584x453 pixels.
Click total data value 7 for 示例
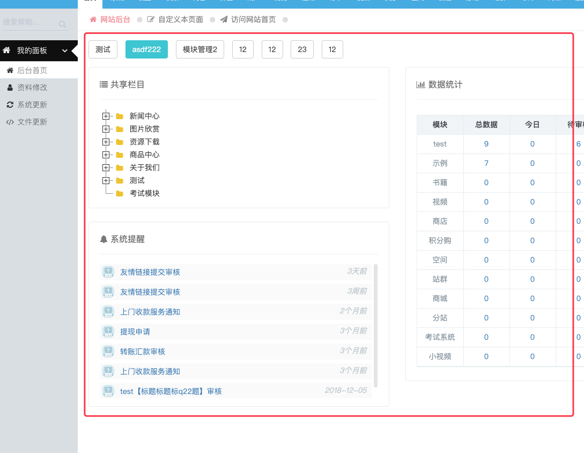(486, 163)
